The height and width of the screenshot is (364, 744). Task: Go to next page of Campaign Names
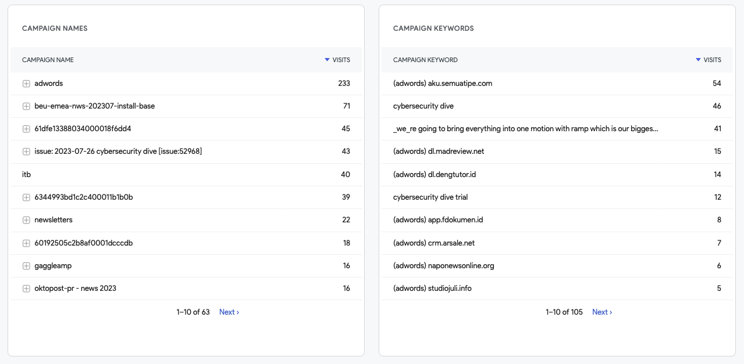click(229, 312)
